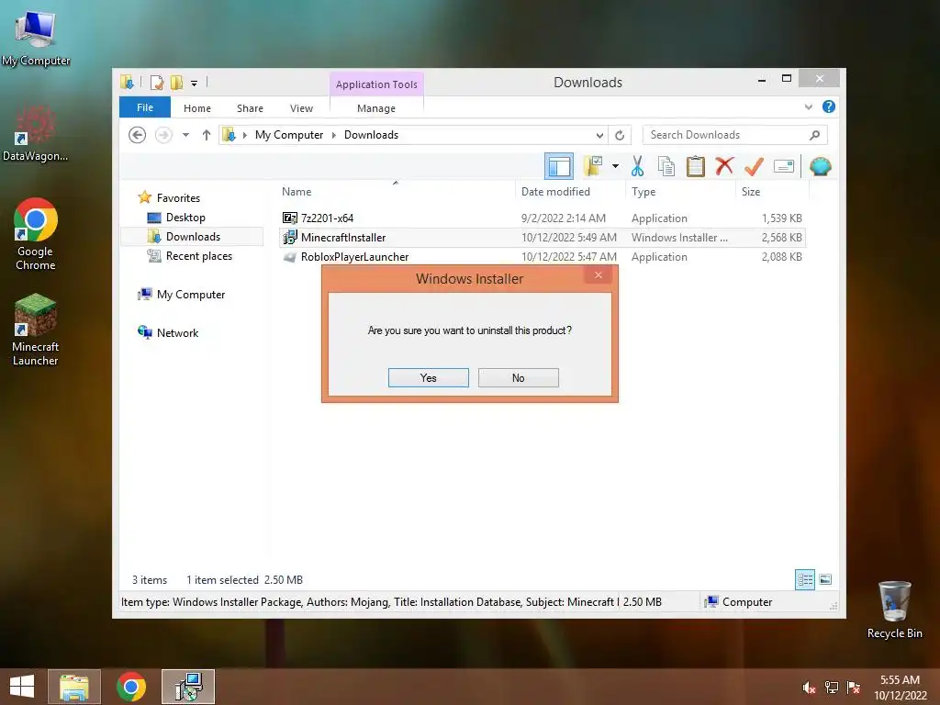Viewport: 940px width, 705px height.
Task: Open My Computer desktop icon
Action: [x=36, y=37]
